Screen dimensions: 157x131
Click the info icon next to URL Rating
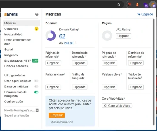[x=131, y=29]
